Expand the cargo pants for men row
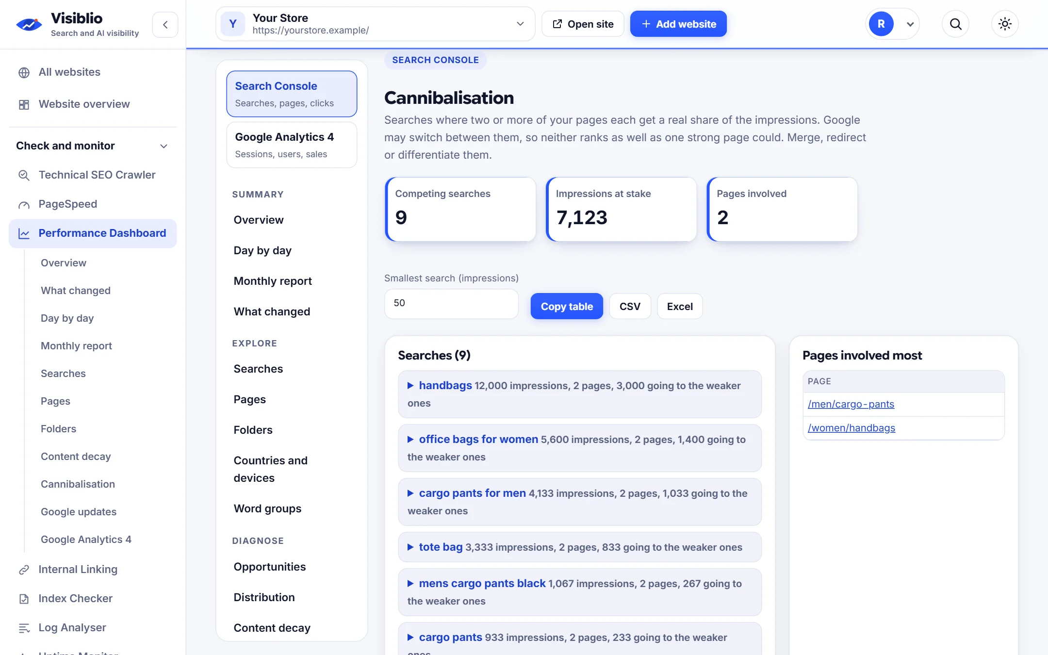Screen dimensions: 1048x655 click(x=580, y=502)
